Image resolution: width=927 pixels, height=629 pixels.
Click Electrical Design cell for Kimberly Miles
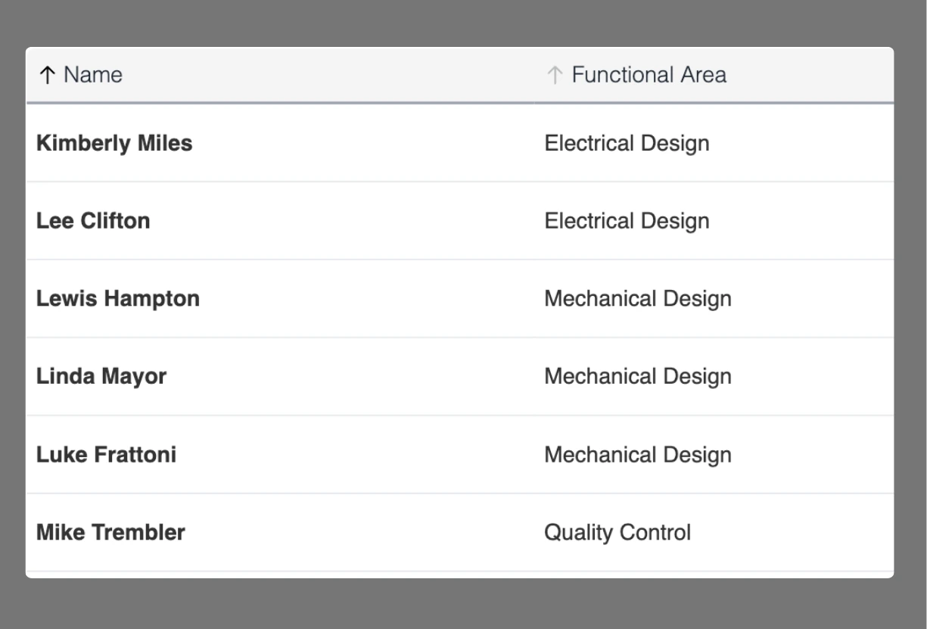pyautogui.click(x=627, y=143)
